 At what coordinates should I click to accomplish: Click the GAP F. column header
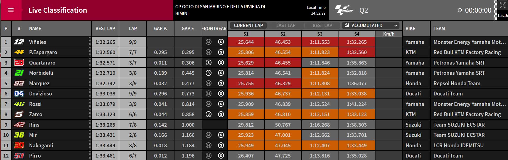(188, 28)
